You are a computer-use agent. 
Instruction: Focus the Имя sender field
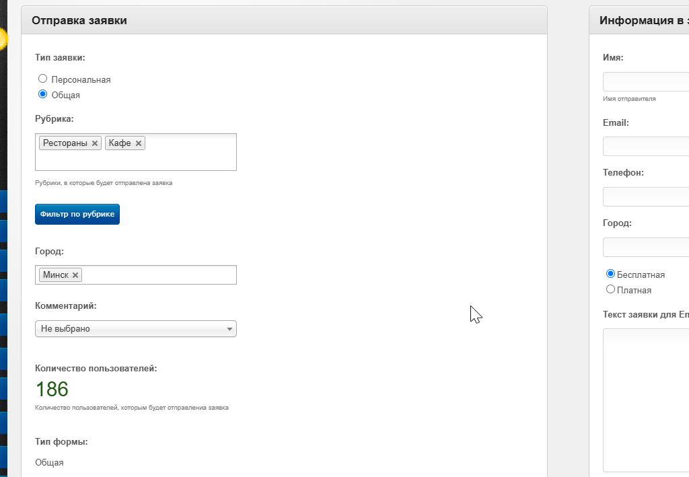tap(646, 81)
